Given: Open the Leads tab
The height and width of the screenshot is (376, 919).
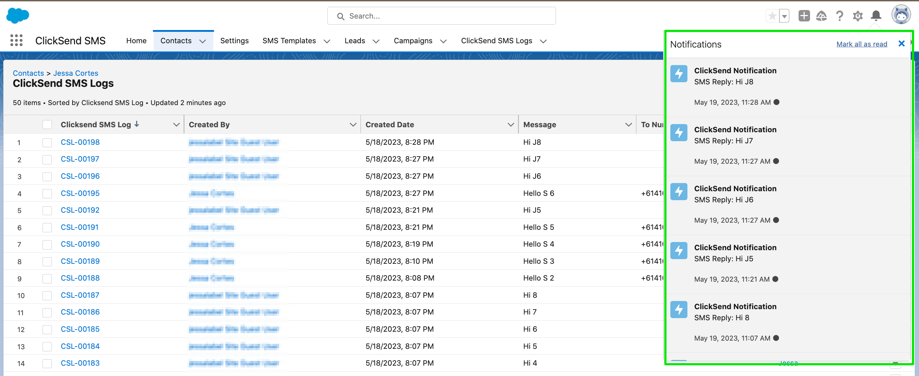Looking at the screenshot, I should click(355, 41).
